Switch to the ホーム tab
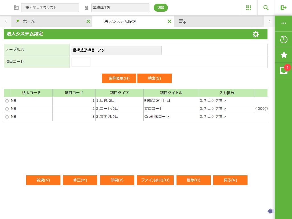 point(29,21)
